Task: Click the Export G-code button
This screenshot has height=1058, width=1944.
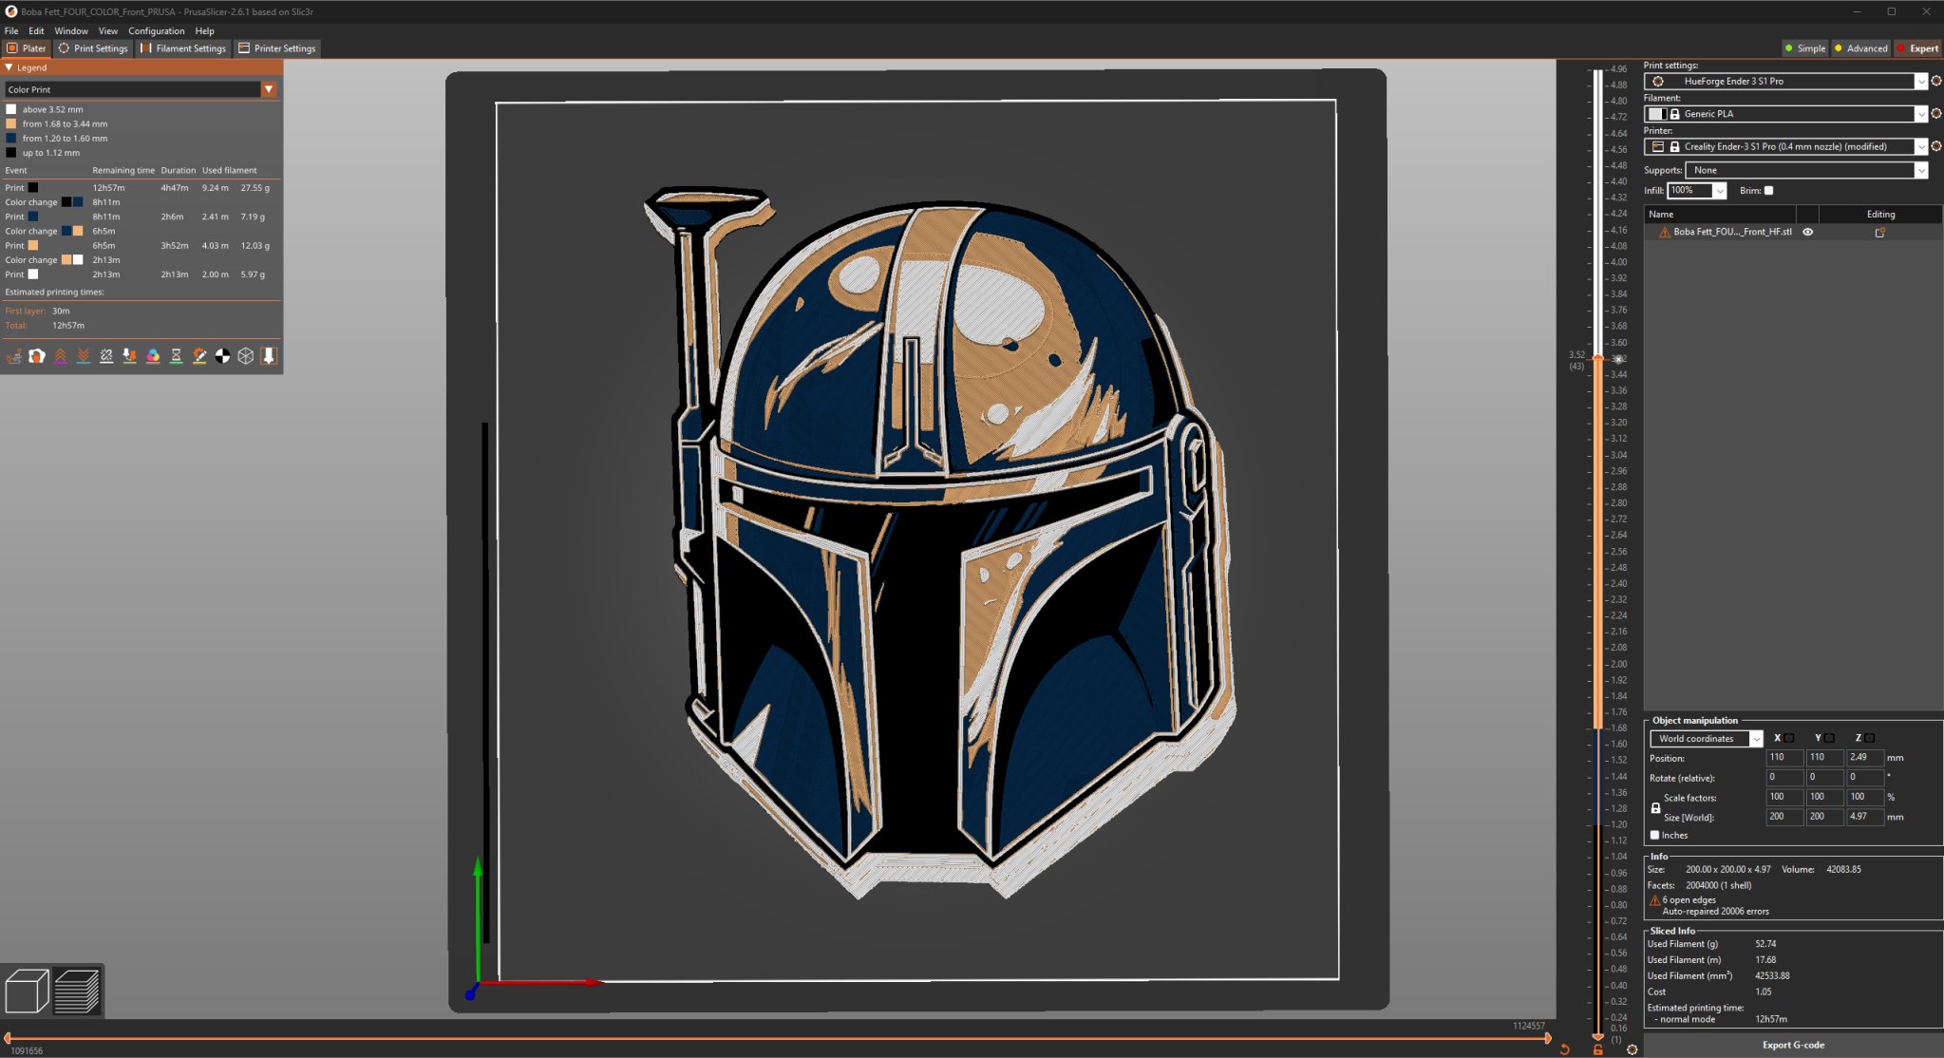Action: [1791, 1044]
